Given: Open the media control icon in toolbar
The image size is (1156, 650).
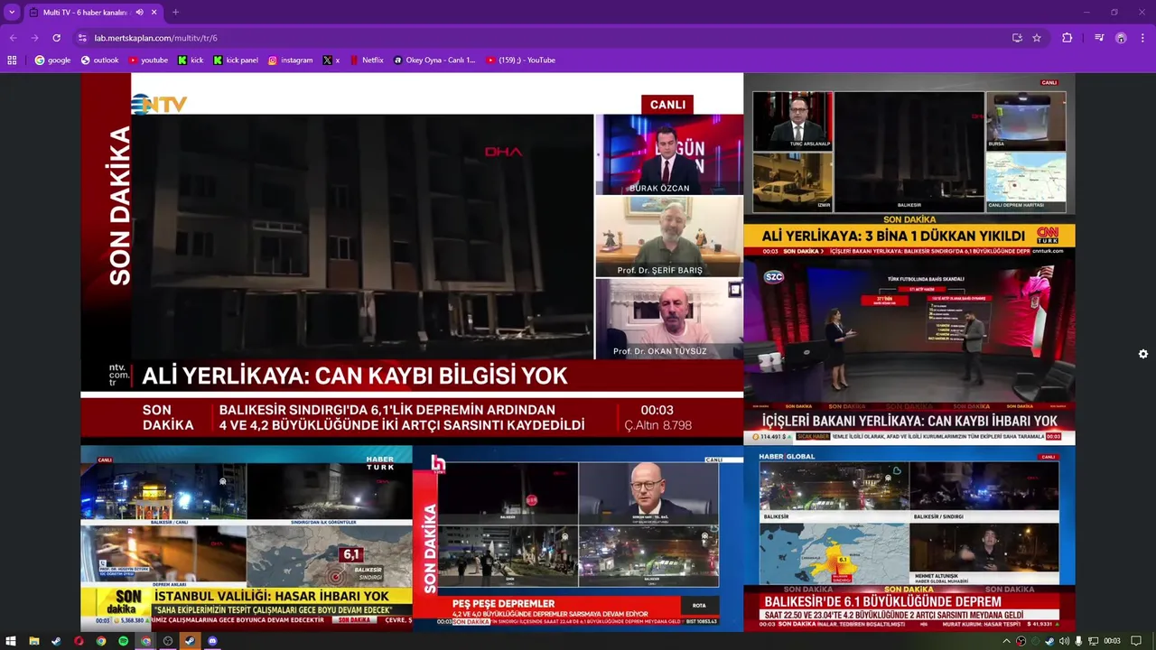Looking at the screenshot, I should [x=1099, y=38].
